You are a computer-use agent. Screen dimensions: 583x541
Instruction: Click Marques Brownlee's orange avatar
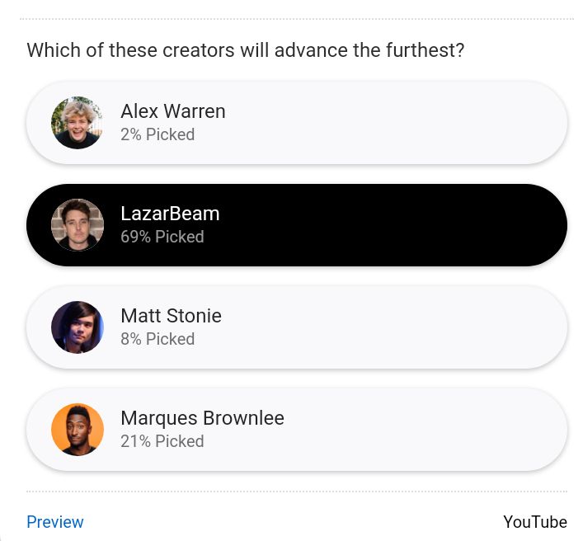click(78, 430)
